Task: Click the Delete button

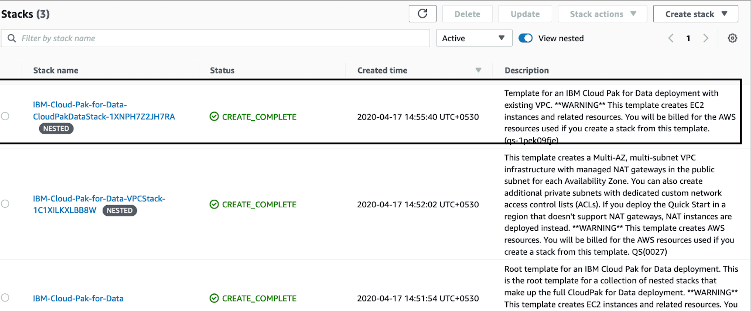Action: coord(467,14)
